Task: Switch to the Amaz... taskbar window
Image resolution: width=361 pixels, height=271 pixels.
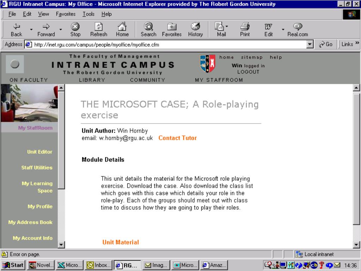Action: coord(214,265)
